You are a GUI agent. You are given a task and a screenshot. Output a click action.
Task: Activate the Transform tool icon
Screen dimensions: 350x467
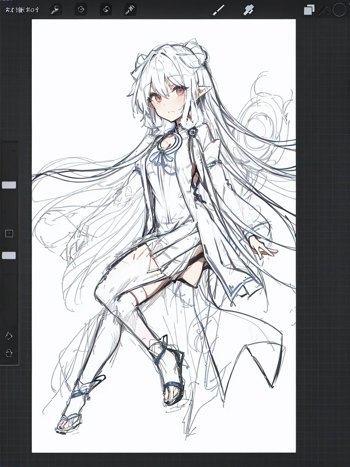(x=130, y=10)
